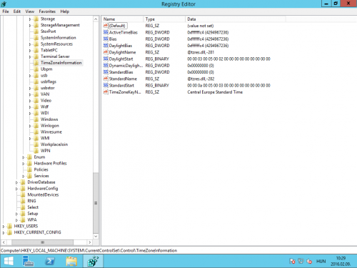The image size is (357, 268).
Task: Click the DaylightBias value icon
Action: pos(106,46)
